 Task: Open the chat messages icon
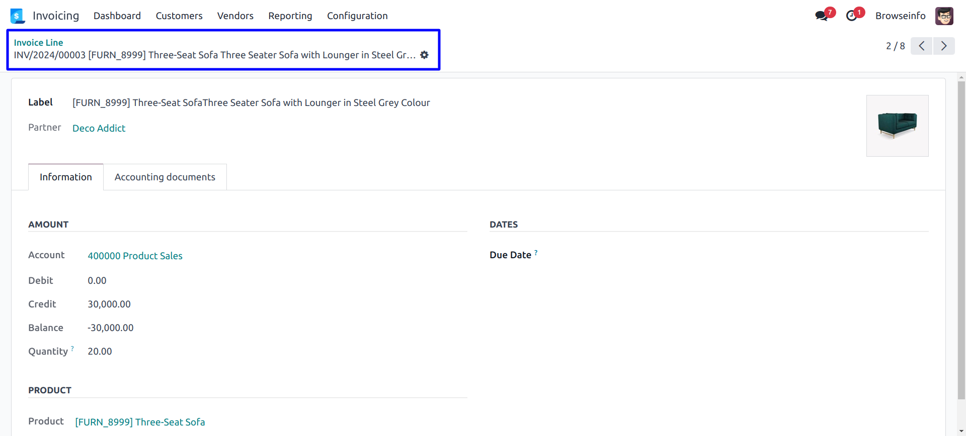coord(822,16)
